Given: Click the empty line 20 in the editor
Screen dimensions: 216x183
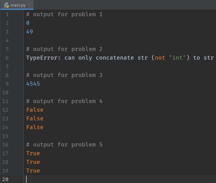Looking at the screenshot, I should (116, 179).
